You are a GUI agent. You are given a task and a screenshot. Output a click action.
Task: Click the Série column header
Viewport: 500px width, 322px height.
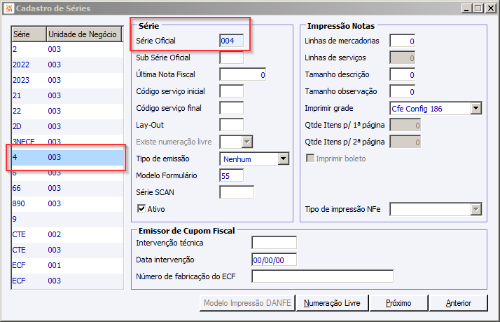point(28,34)
